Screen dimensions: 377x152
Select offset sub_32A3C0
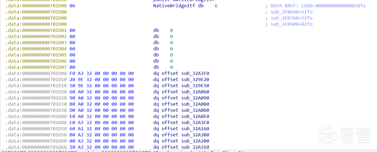click(185, 122)
